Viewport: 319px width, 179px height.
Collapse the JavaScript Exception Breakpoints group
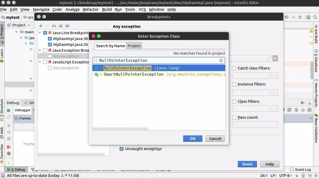(40, 62)
